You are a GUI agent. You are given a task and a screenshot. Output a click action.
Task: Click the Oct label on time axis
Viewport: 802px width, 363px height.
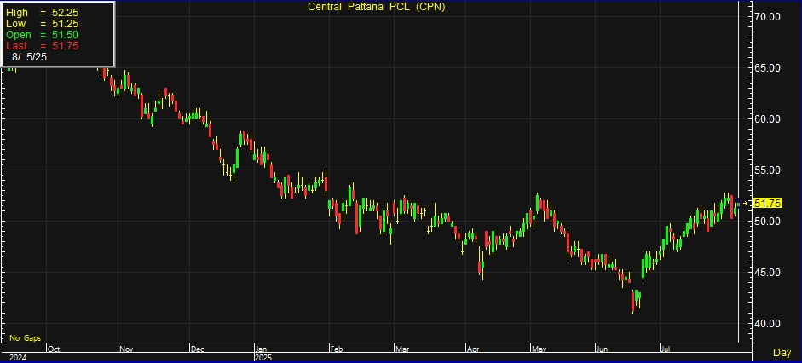pyautogui.click(x=53, y=349)
